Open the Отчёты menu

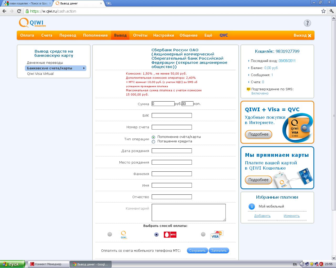pos(140,35)
